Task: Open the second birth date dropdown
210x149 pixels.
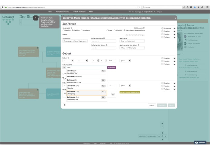Action: pyautogui.click(x=82, y=61)
